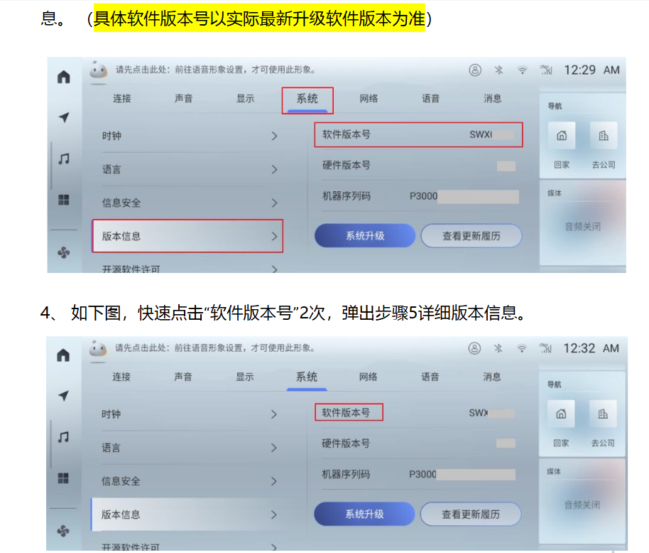Tap 系统升级 button in lower screenshot
This screenshot has width=649, height=553.
(364, 514)
